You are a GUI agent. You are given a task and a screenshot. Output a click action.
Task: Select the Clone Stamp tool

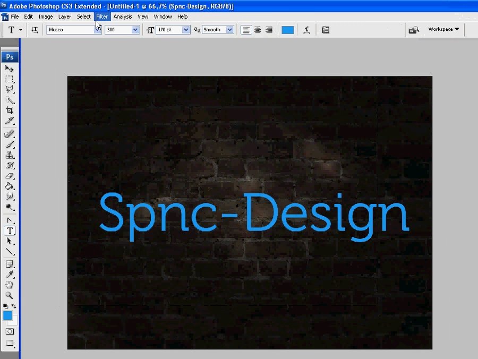click(x=10, y=155)
